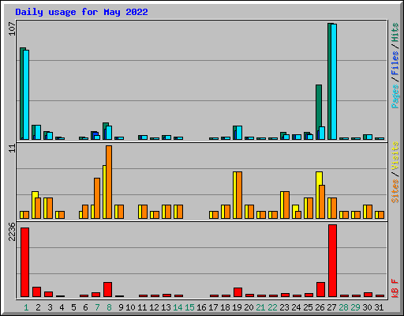Click the cyan "Pages" legend label
The height and width of the screenshot is (316, 404).
click(x=395, y=96)
